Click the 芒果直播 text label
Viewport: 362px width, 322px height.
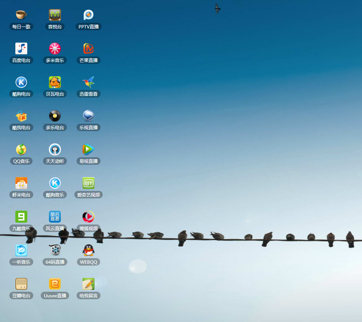click(89, 60)
